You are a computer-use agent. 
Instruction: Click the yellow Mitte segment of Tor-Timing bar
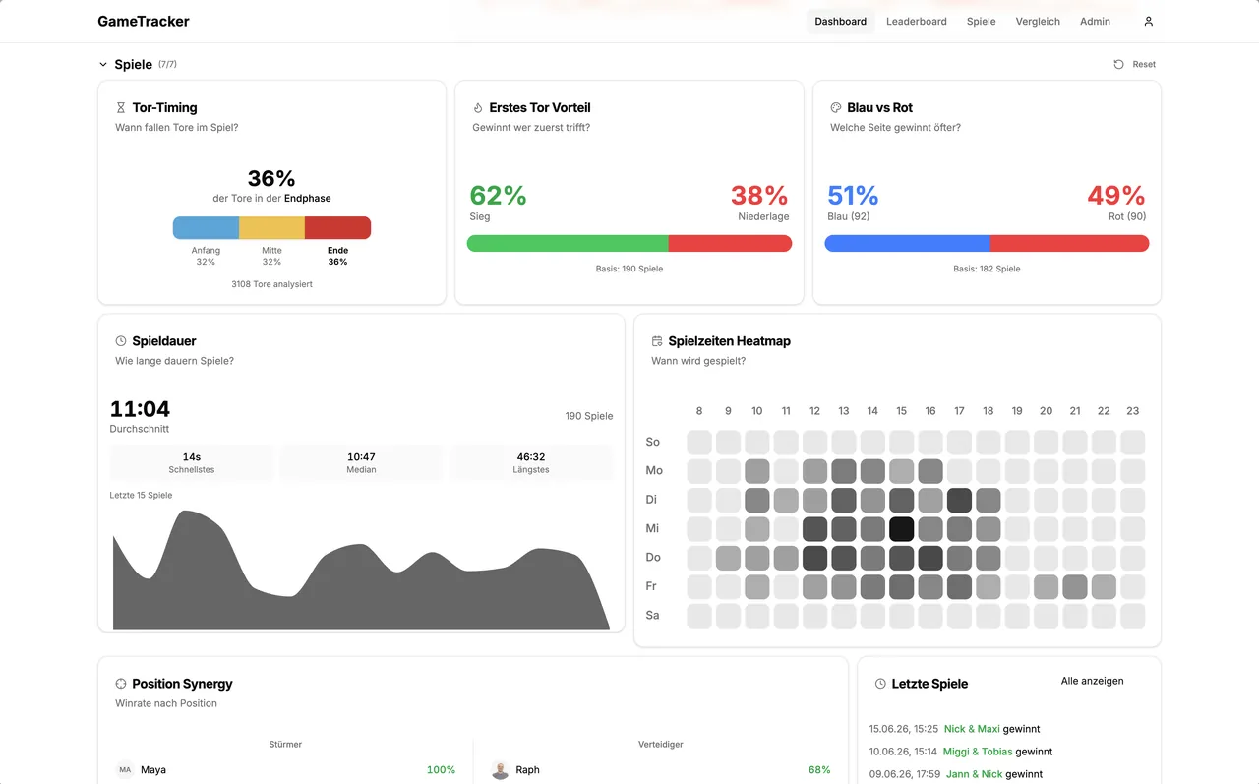(x=271, y=228)
